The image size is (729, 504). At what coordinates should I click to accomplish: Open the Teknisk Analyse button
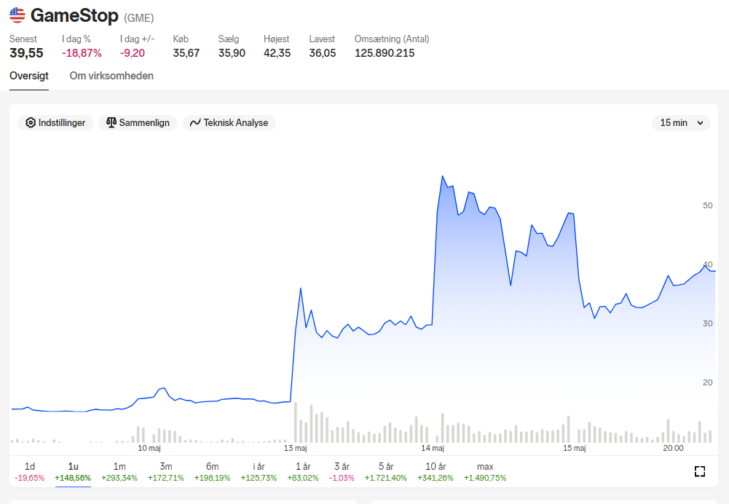click(x=229, y=123)
